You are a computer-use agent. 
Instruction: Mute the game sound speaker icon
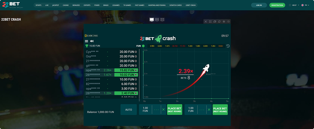[92, 41]
